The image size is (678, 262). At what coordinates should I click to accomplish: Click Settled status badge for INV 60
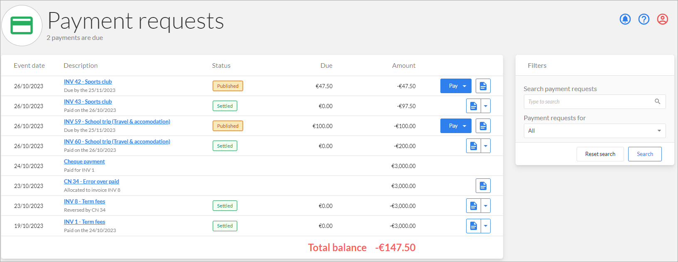tap(225, 146)
